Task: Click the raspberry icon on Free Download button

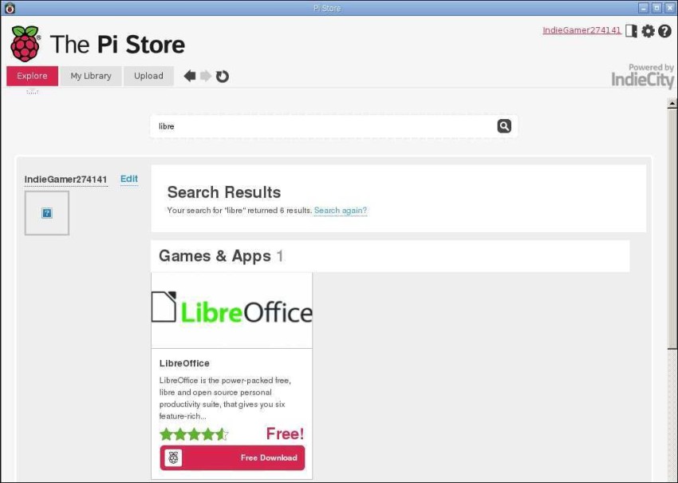Action: [173, 457]
